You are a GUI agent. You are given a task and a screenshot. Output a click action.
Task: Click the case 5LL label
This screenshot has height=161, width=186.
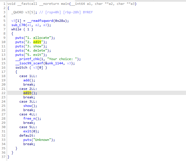click(28, 127)
